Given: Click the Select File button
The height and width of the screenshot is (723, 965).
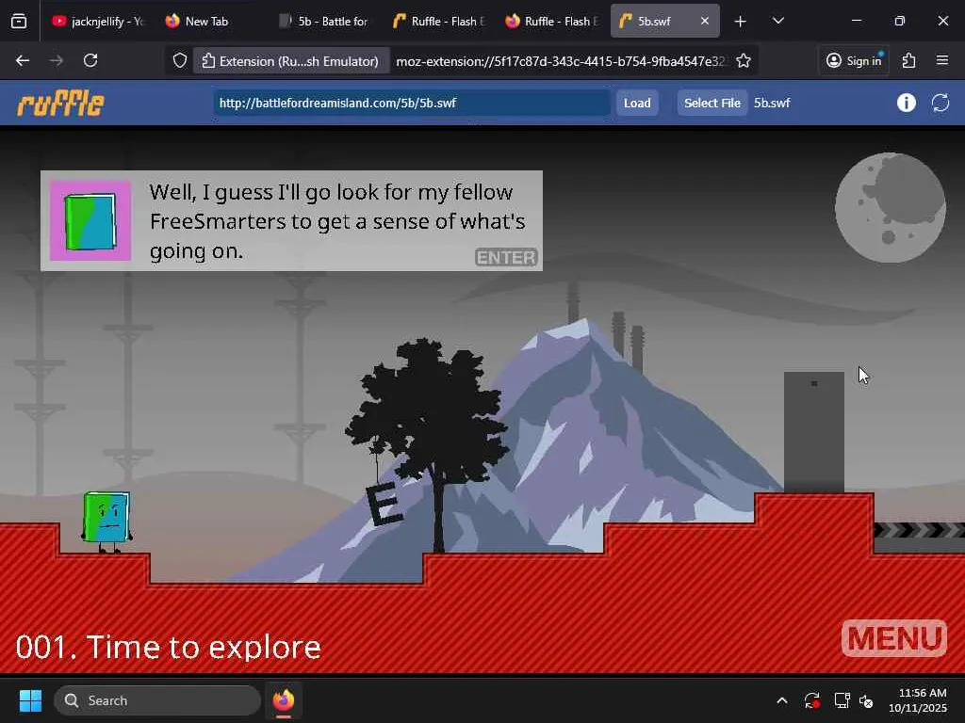Looking at the screenshot, I should point(712,103).
